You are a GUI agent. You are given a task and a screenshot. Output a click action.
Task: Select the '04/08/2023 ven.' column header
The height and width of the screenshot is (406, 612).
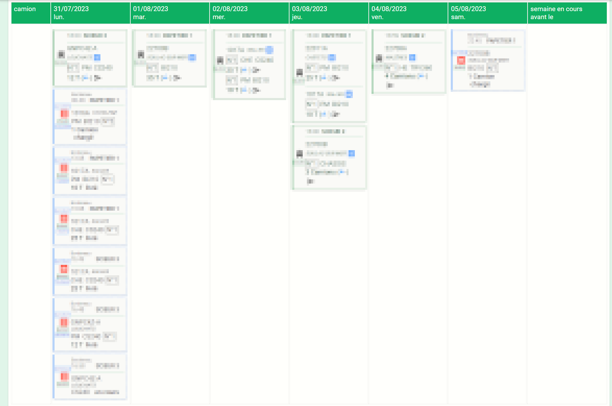coord(408,13)
